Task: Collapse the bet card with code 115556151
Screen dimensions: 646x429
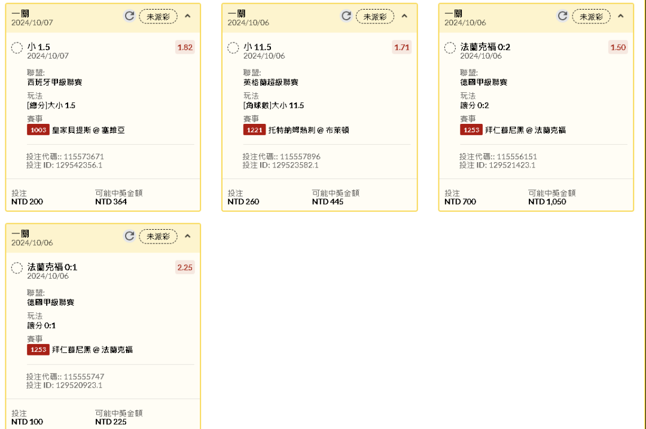Action: (620, 16)
